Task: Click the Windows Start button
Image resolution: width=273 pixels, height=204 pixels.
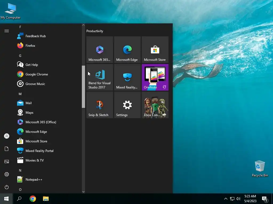Action: [x=6, y=199]
